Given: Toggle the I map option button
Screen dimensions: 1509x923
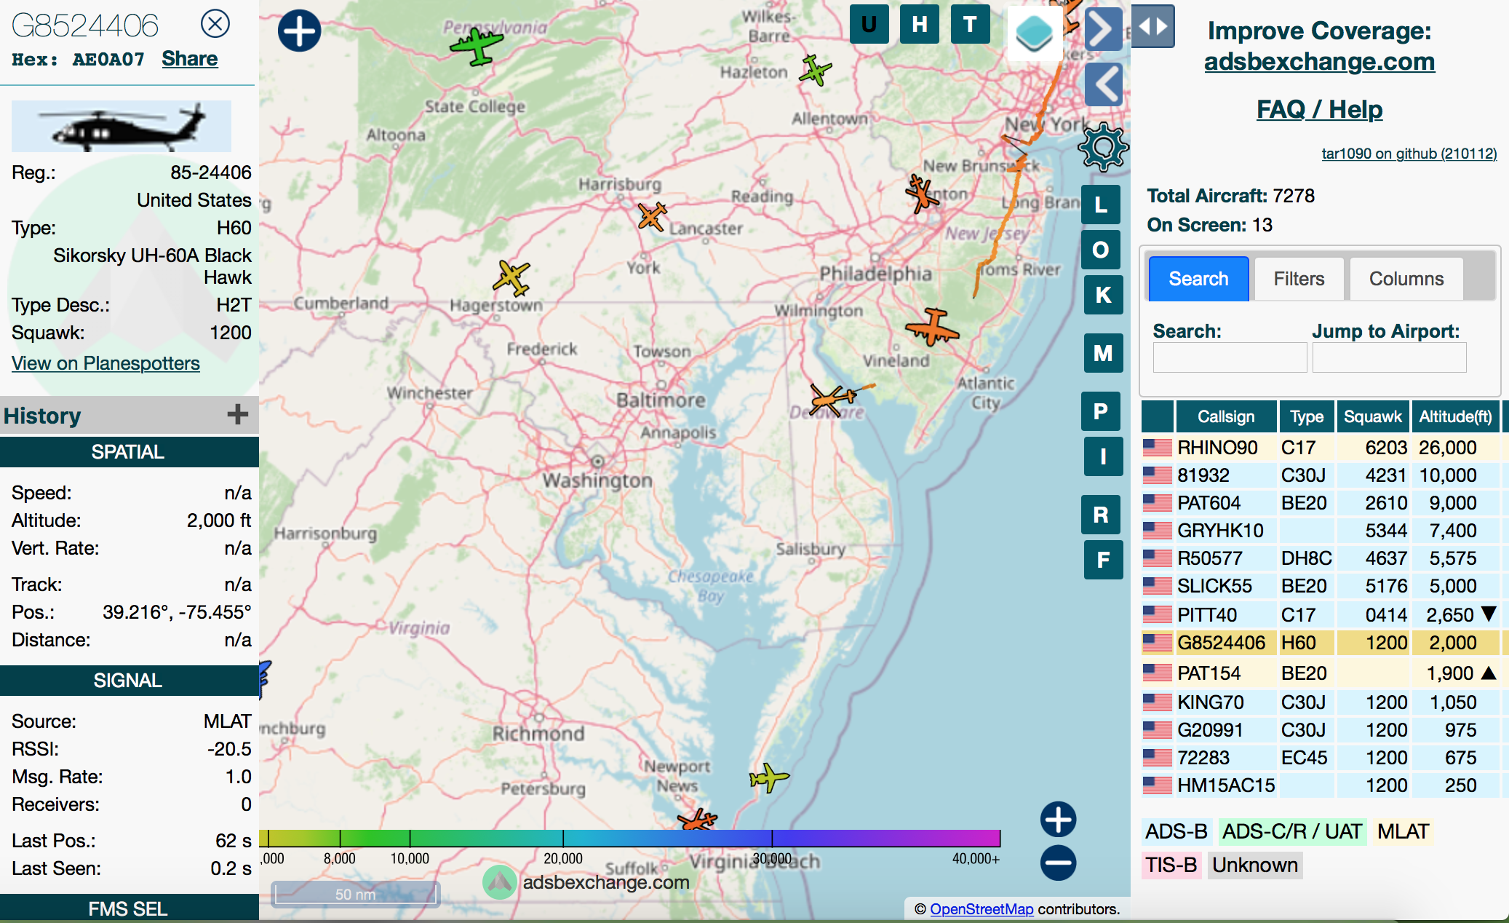Looking at the screenshot, I should [x=1103, y=456].
